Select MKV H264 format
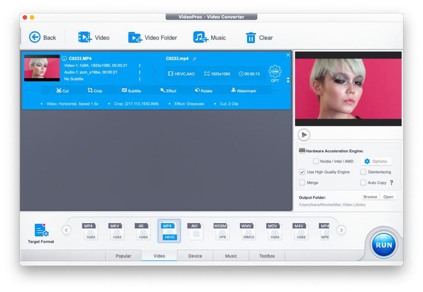The image size is (423, 292). point(117,231)
